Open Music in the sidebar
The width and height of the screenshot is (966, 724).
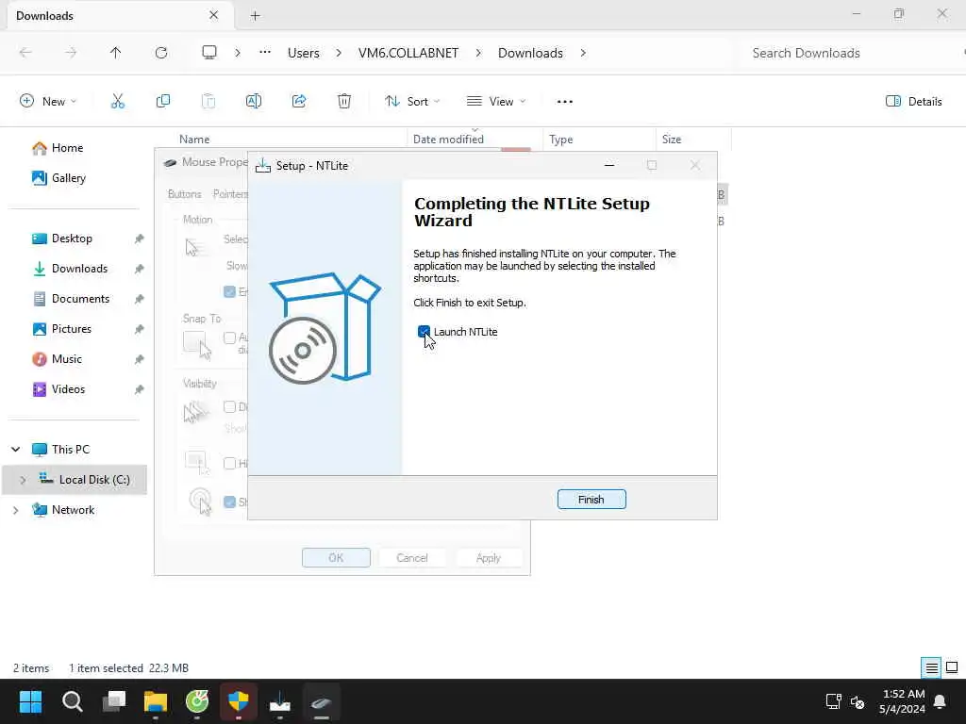pos(67,359)
